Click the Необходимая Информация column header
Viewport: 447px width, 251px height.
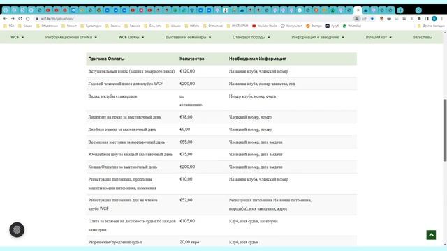[258, 59]
